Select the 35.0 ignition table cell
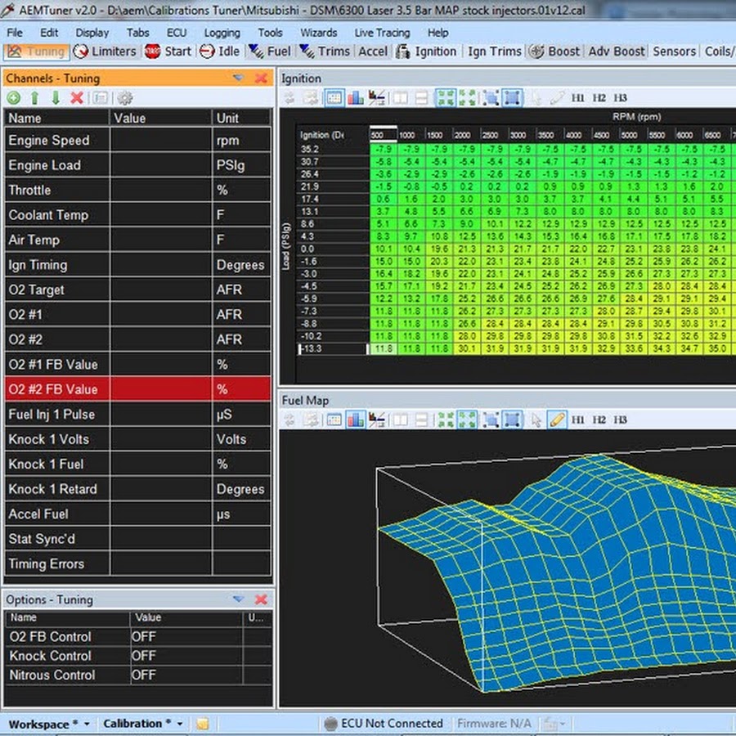736x736 pixels. coord(716,348)
